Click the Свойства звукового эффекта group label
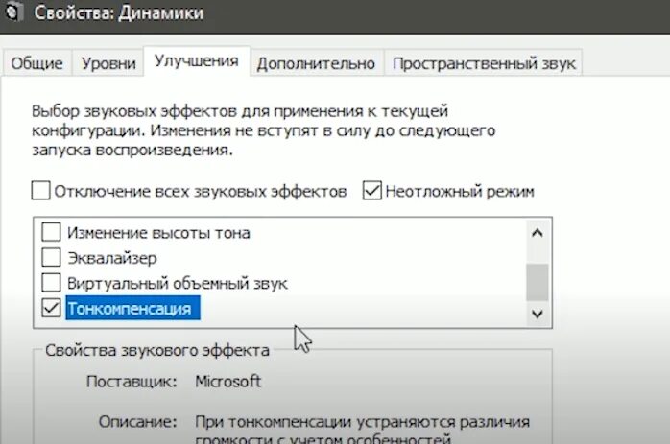Screen dimensions: 670x444 (x=157, y=351)
